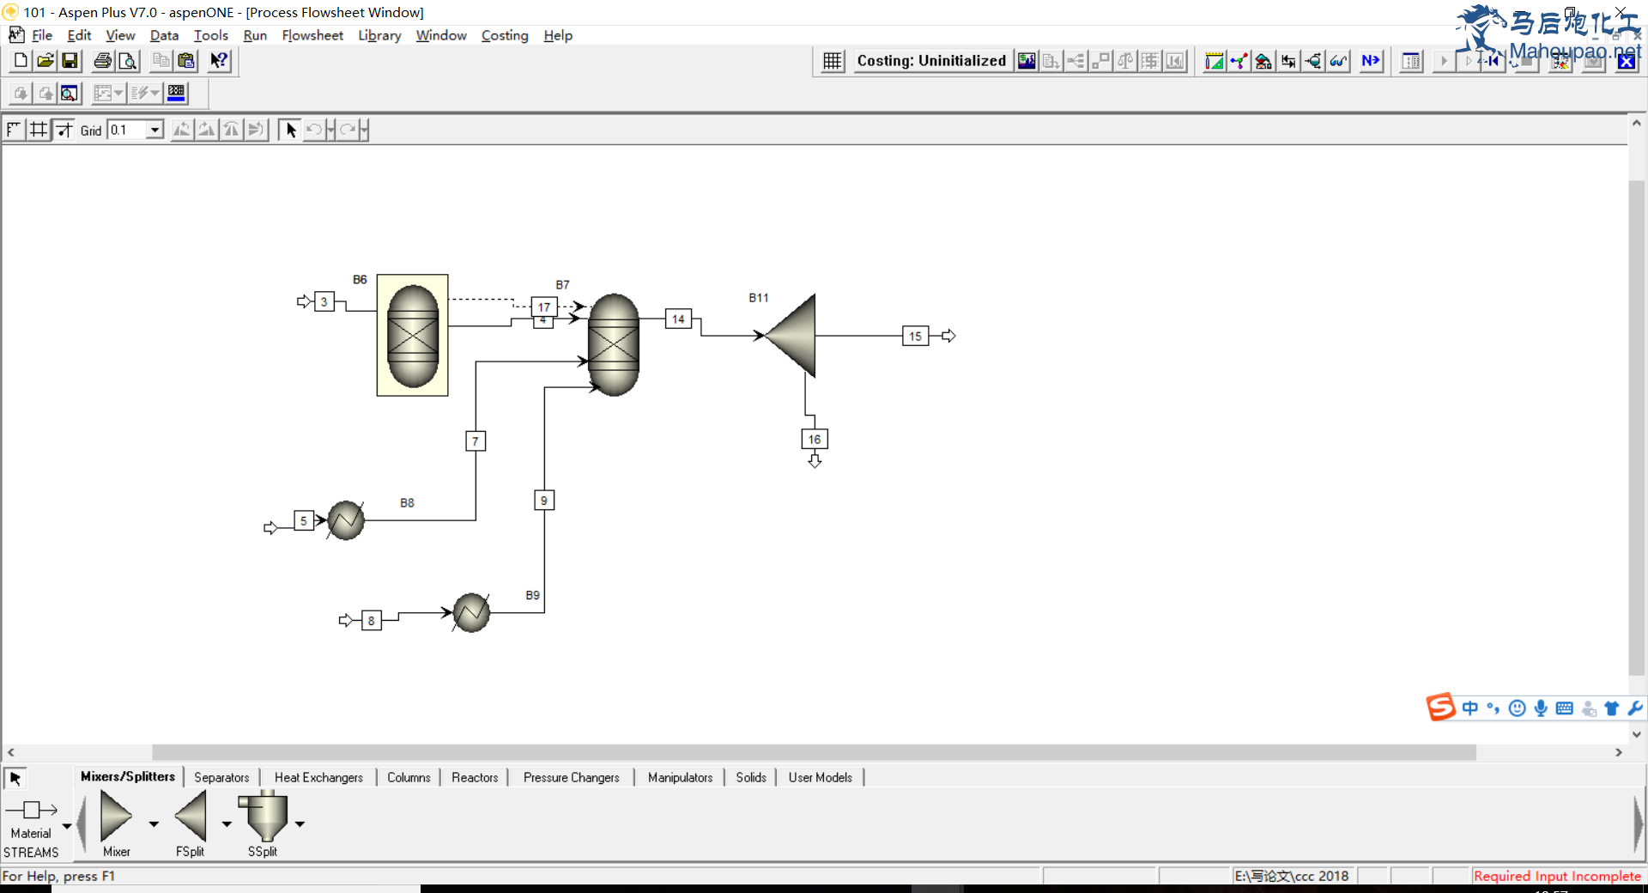Start the simulation run with play arrow

point(1444,61)
